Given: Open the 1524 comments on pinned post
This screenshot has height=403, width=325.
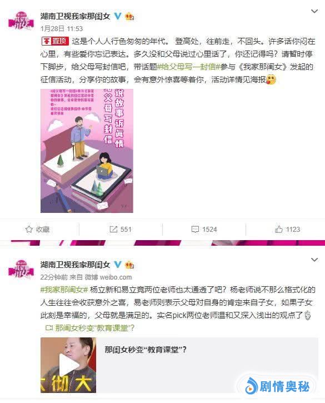Looking at the screenshot, I should pyautogui.click(x=204, y=229).
